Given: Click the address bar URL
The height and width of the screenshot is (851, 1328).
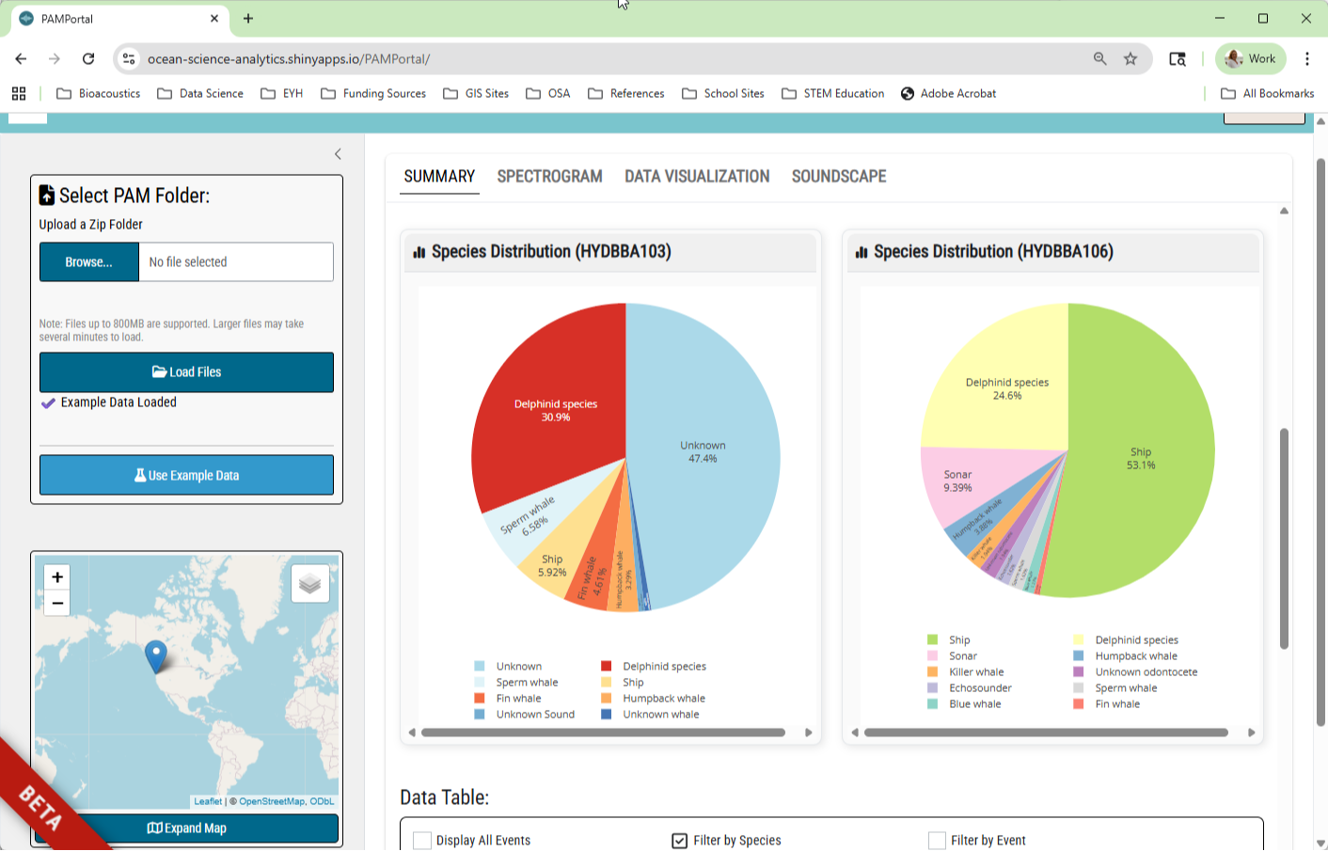Looking at the screenshot, I should (289, 59).
